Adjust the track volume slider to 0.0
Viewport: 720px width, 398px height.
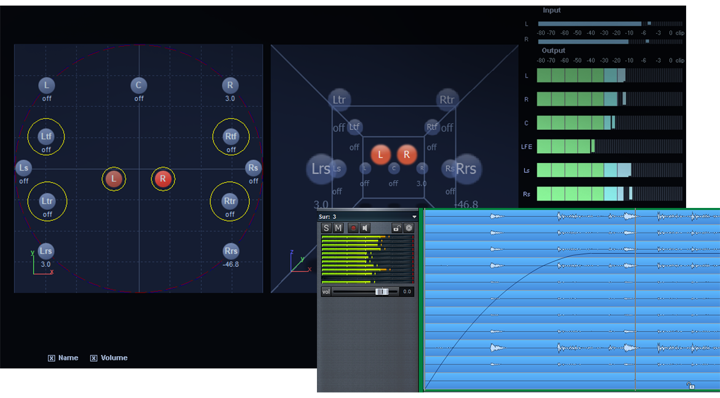[382, 292]
